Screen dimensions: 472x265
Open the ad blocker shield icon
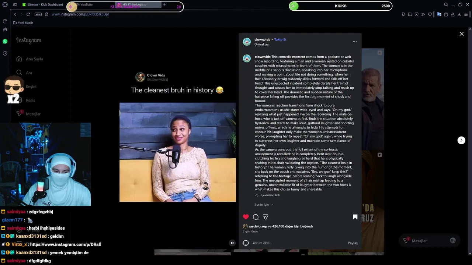point(416,14)
